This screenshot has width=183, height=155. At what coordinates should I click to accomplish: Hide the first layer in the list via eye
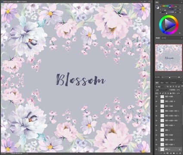[156, 96]
